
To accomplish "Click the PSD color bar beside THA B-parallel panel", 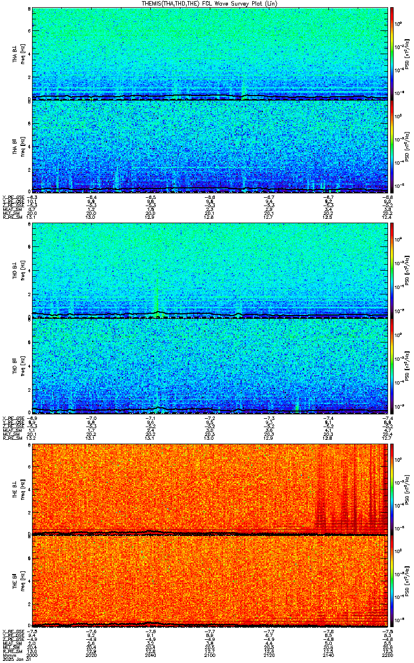I will click(x=391, y=146).
